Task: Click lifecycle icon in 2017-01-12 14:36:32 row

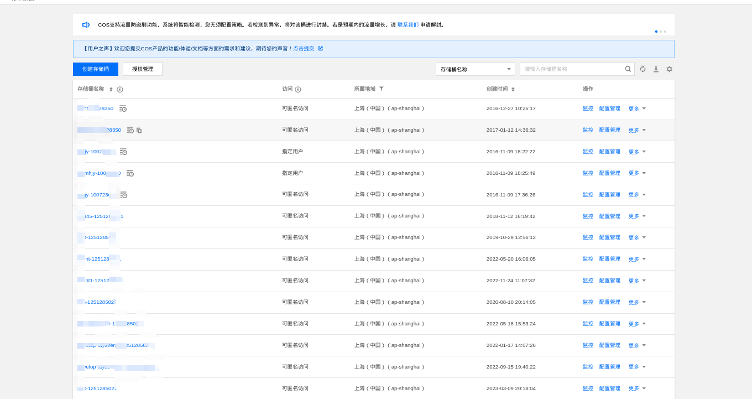Action: [130, 130]
